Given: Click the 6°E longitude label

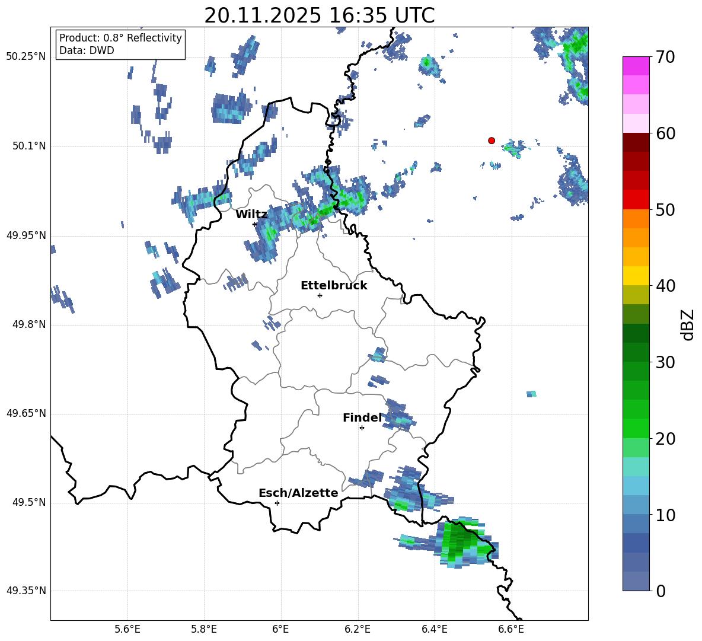Looking at the screenshot, I should 280,629.
